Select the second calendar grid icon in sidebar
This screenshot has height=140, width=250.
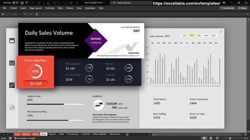pos(12,63)
